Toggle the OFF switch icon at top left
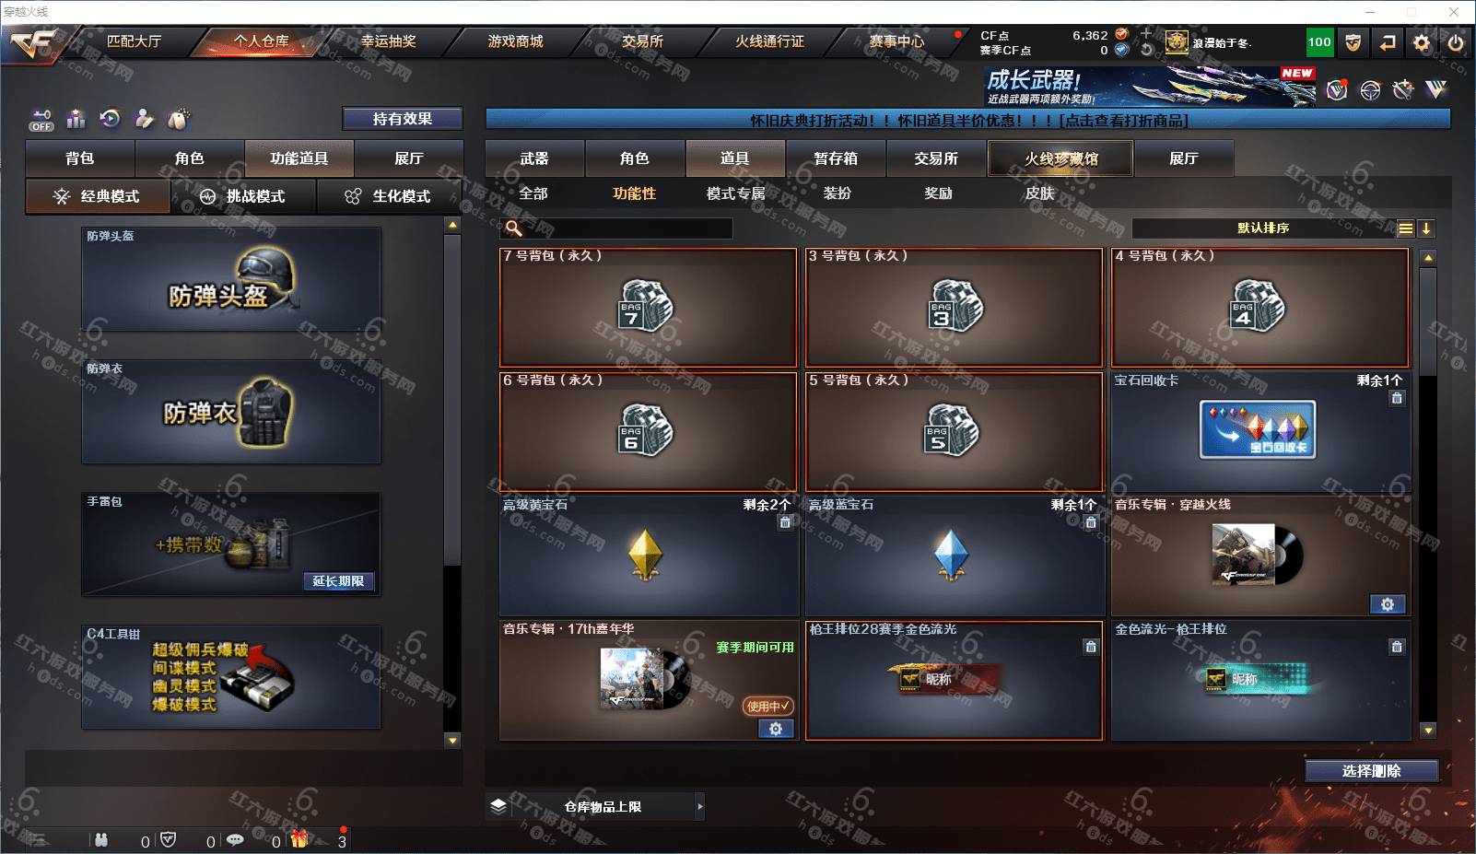1476x854 pixels. (41, 120)
